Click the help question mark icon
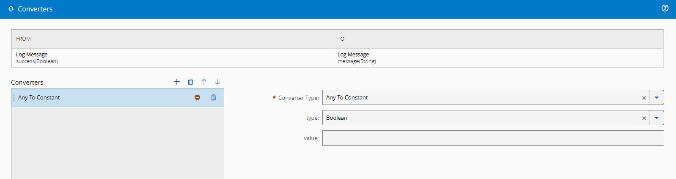Screen dimensions: 676x179 pyautogui.click(x=665, y=8)
